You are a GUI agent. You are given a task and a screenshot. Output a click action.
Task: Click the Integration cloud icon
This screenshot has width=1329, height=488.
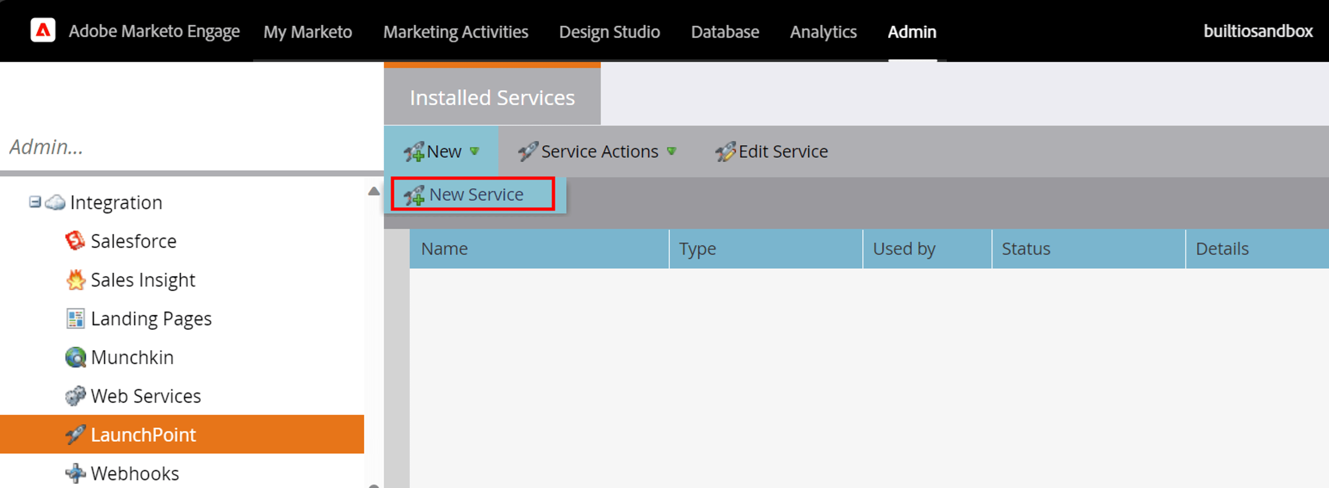point(55,203)
